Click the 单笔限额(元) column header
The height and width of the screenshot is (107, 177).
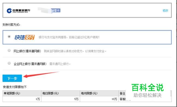[22, 93]
